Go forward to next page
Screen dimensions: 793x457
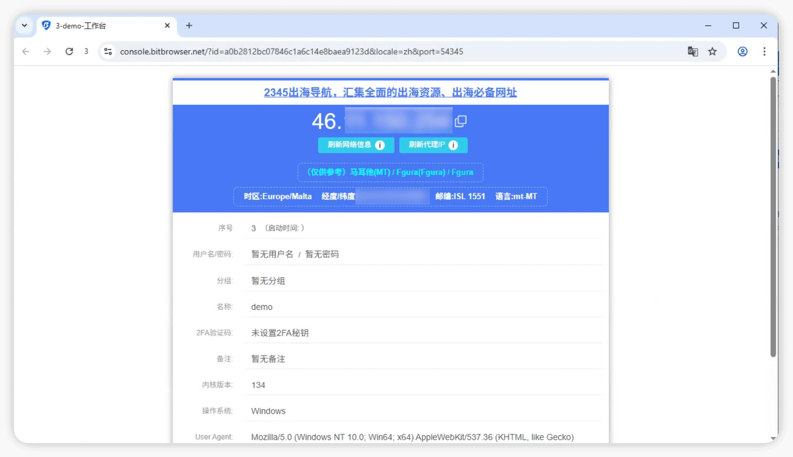click(47, 52)
